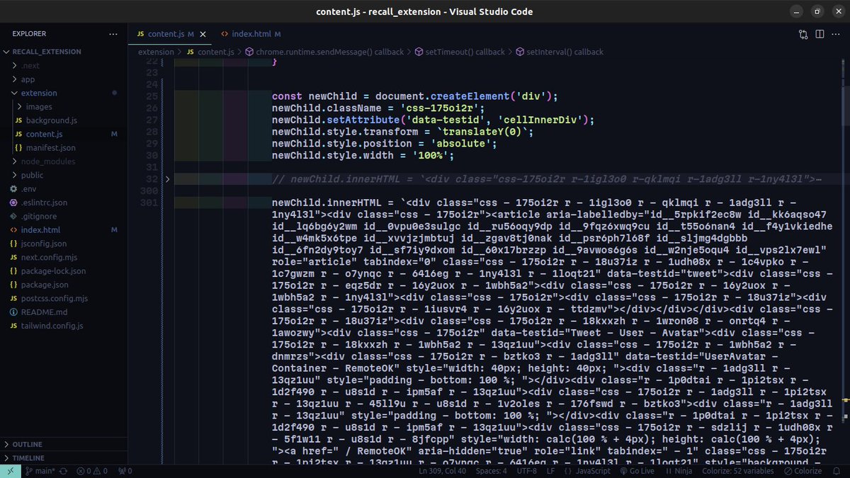850x478 pixels.
Task: Select manifest.json in the Explorer
Action: pos(50,147)
